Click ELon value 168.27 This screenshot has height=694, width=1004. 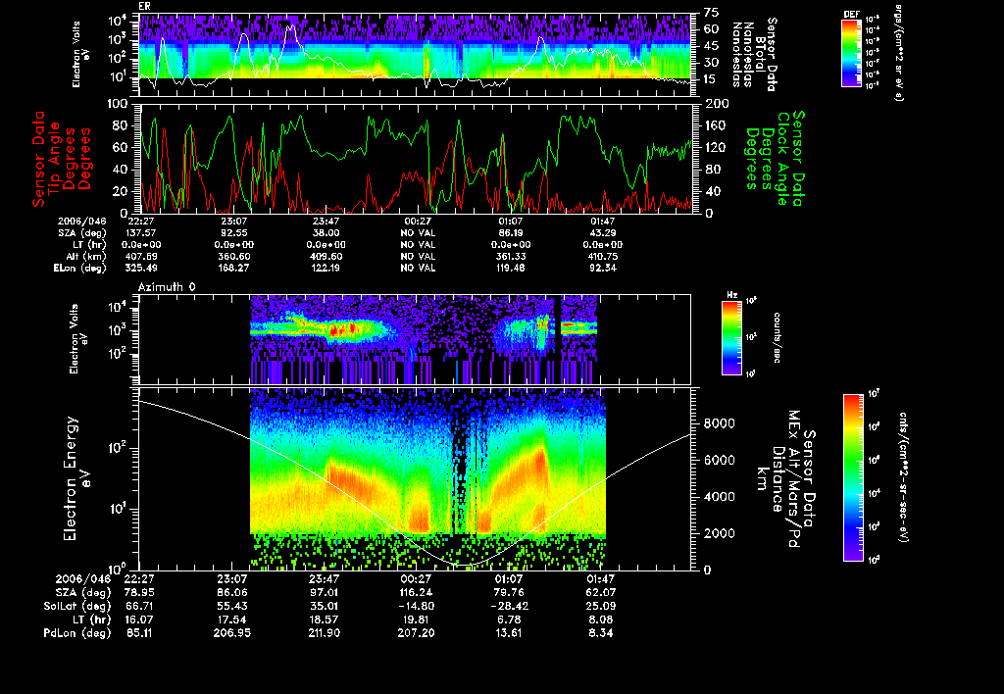pos(233,268)
